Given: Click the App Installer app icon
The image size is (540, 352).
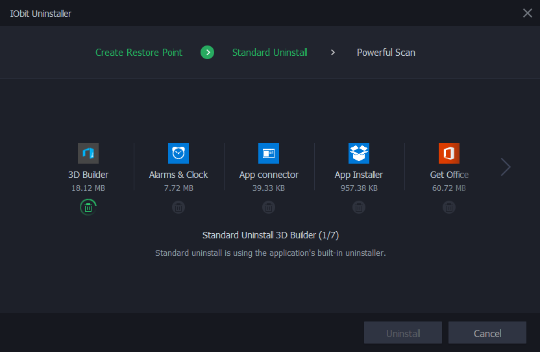Looking at the screenshot, I should 359,153.
